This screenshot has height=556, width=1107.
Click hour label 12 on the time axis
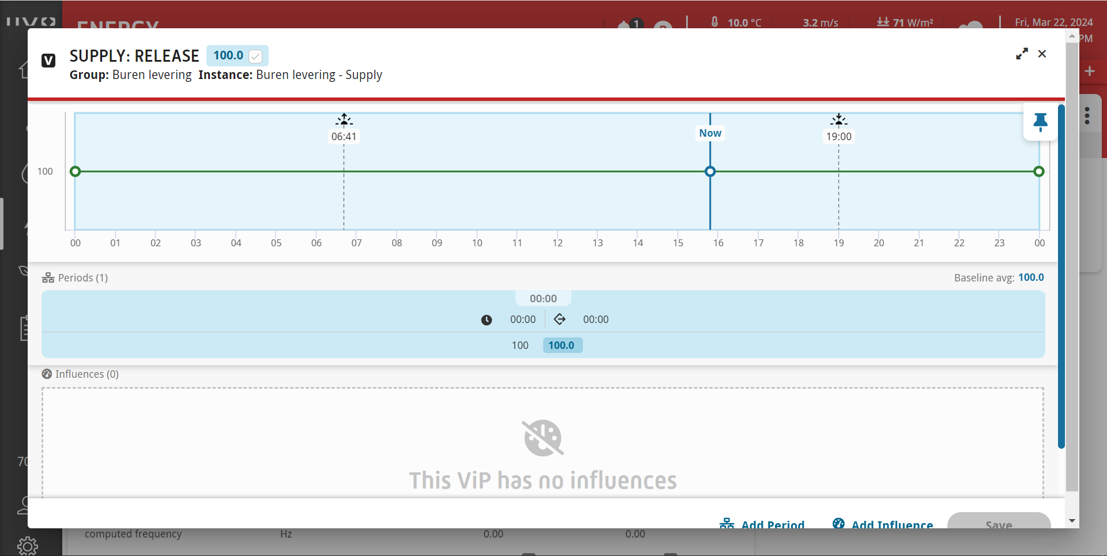coord(558,243)
